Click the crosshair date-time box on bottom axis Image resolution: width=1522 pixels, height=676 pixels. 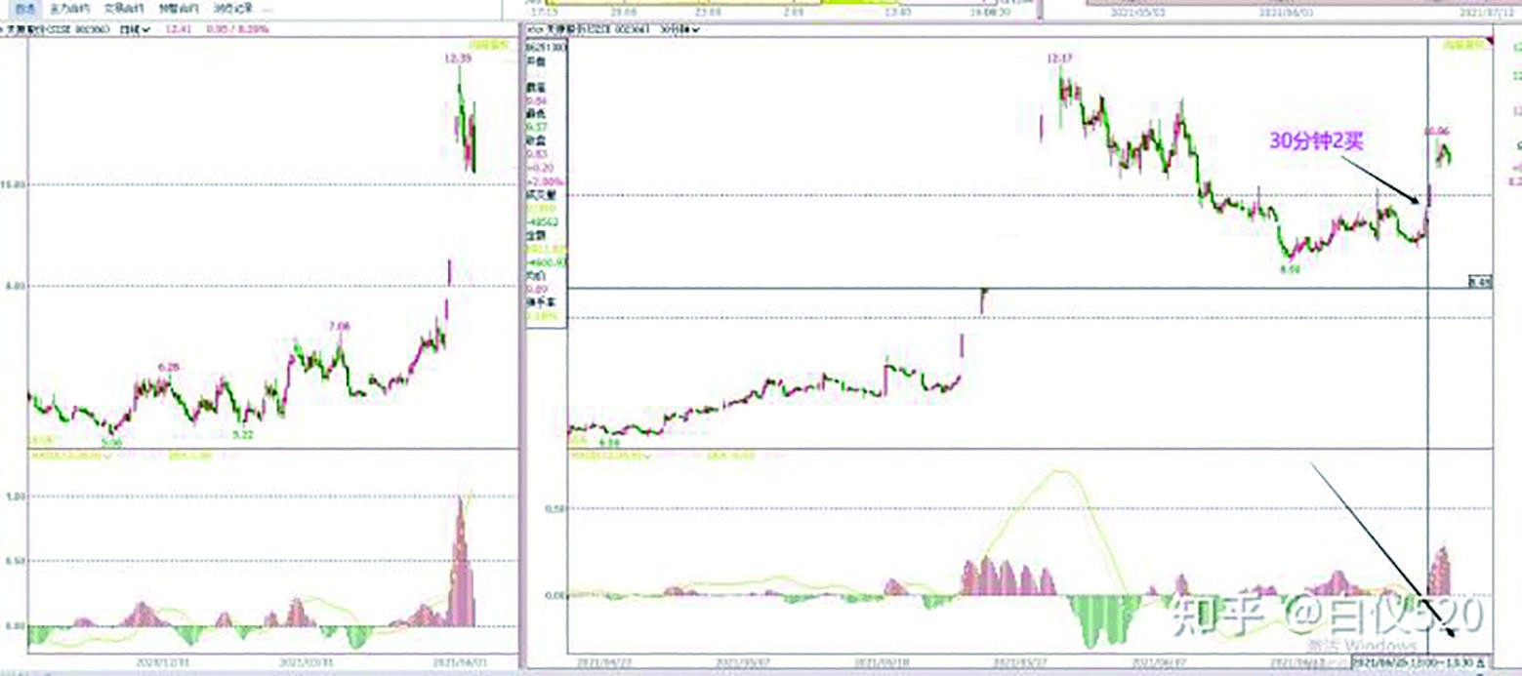1416,662
